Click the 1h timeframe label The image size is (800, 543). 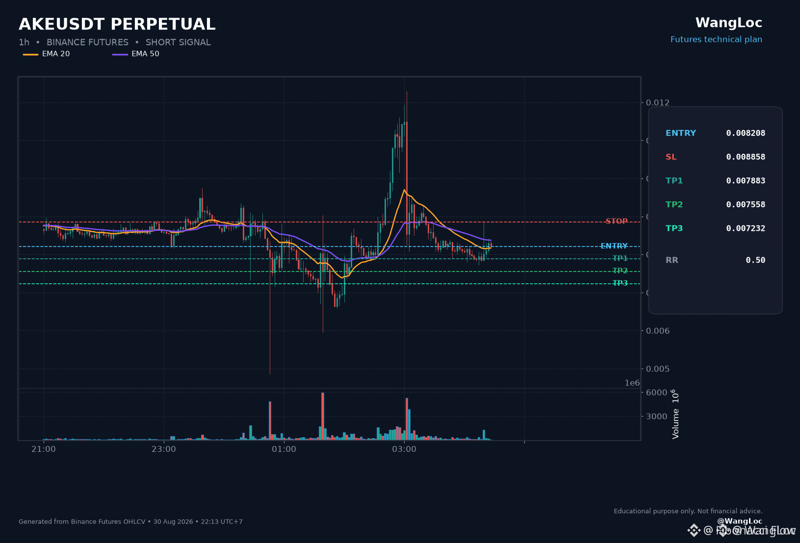(24, 43)
